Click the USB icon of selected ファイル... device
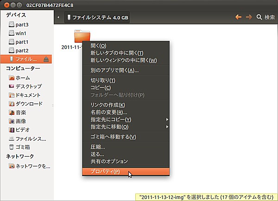This screenshot has height=201, width=278. pos(12,59)
